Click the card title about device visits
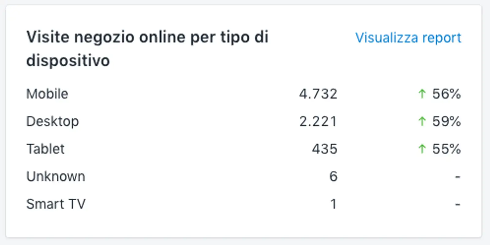This screenshot has width=490, height=245. tap(148, 48)
